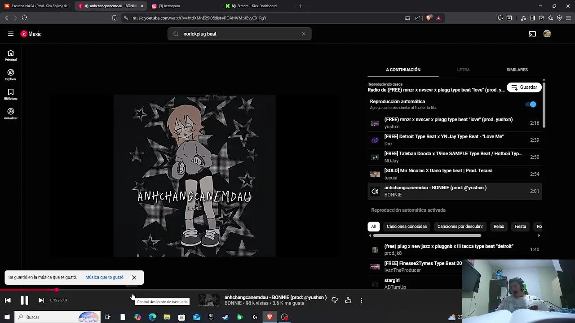This screenshot has width=575, height=323.
Task: Open browser extensions puzzle icon
Action: (x=500, y=18)
